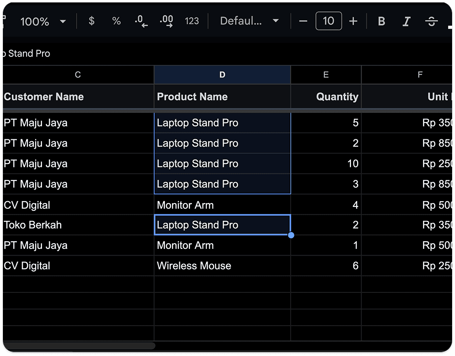Open the Default font dropdown

tap(249, 21)
